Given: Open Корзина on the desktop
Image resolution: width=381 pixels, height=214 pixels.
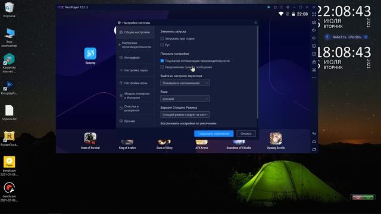Looking at the screenshot, I should coord(10,10).
